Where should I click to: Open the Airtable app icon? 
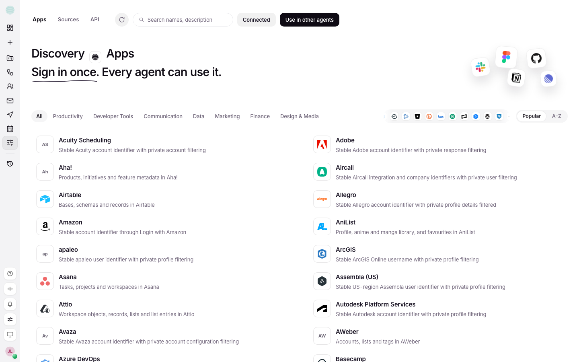click(45, 199)
